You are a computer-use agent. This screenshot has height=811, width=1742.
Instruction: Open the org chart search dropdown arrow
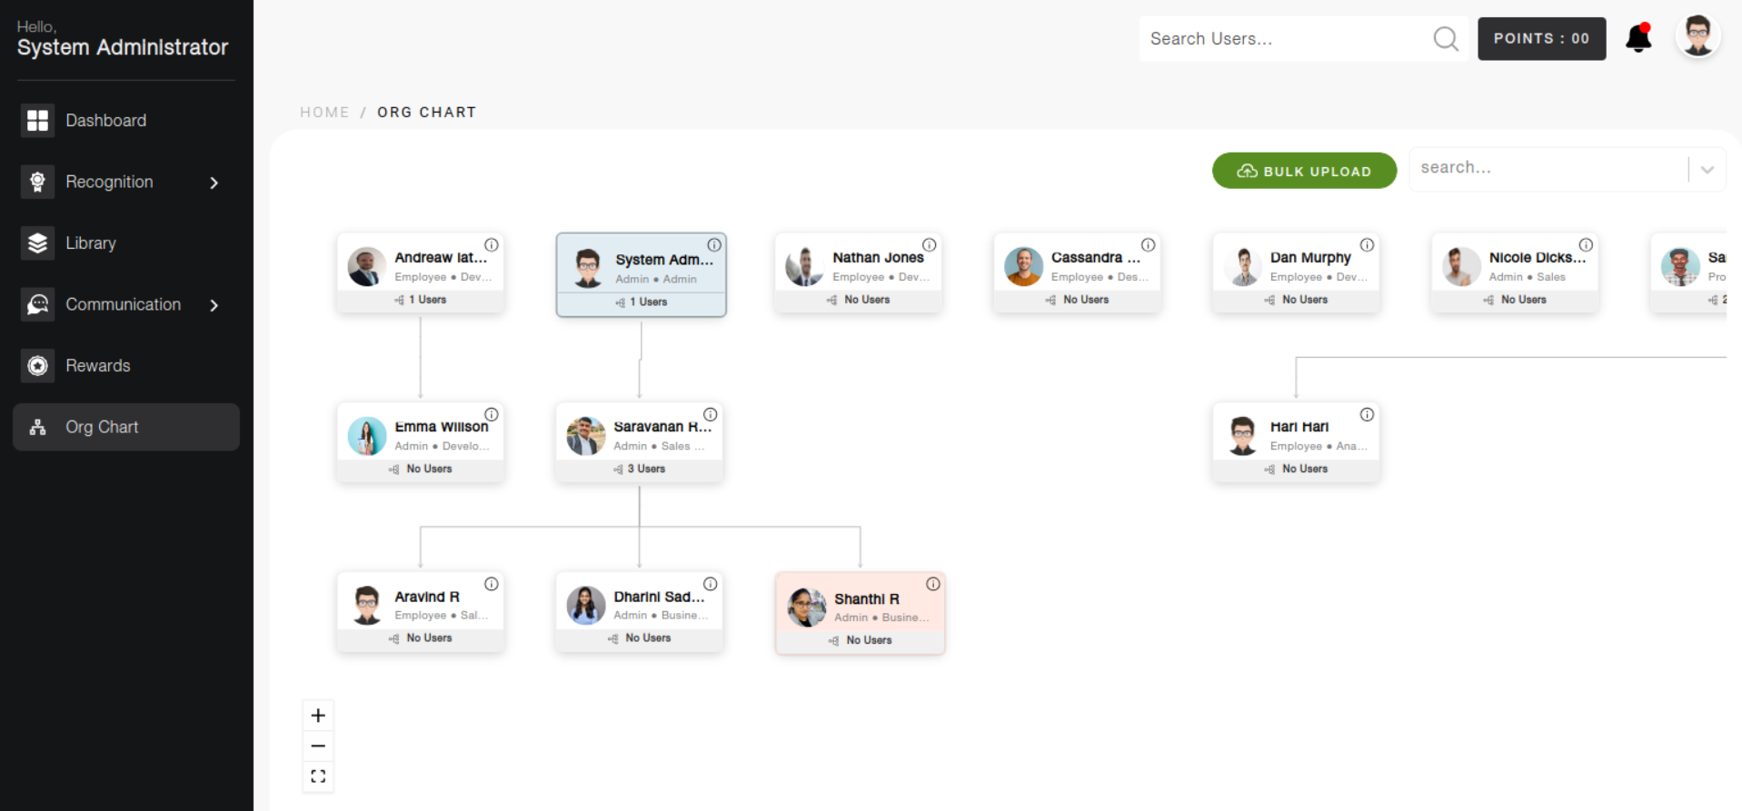coord(1707,170)
